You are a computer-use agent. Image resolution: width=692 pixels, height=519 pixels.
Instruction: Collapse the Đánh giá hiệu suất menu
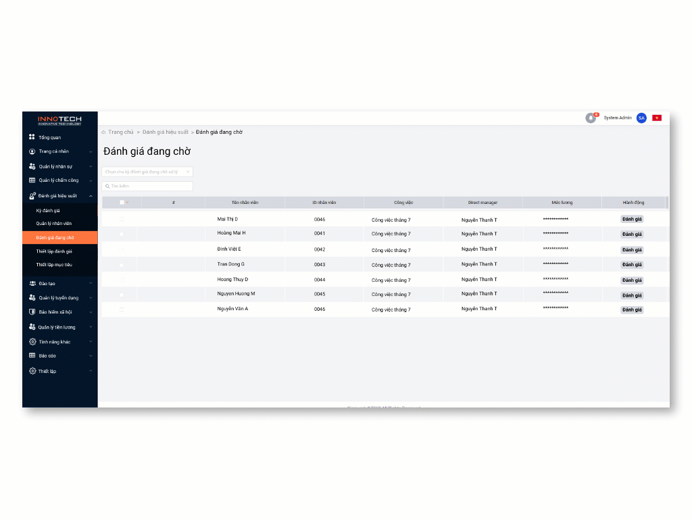pos(91,196)
